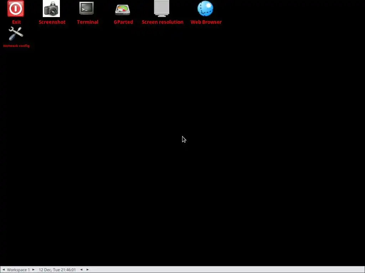
Task: Launch GParted partition editor icon
Action: pos(123,10)
